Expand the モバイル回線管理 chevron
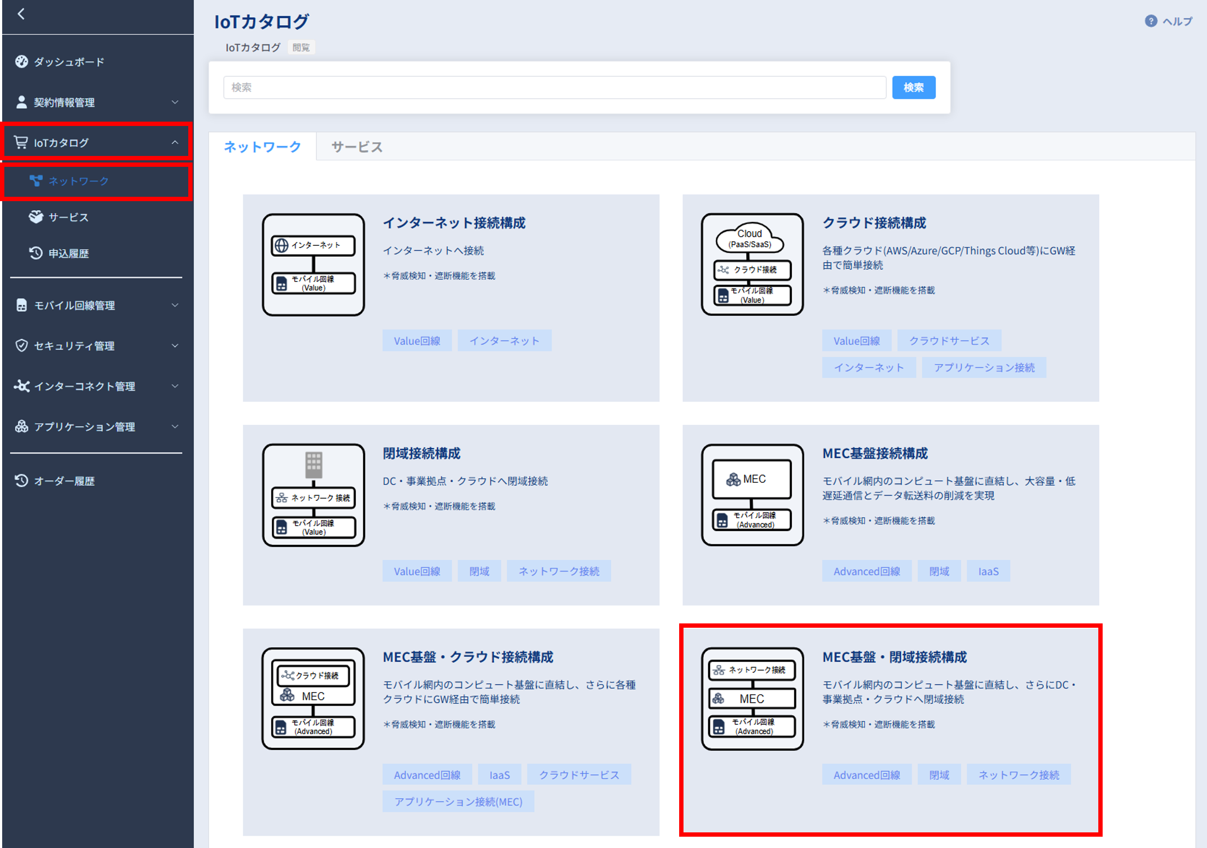Image resolution: width=1207 pixels, height=848 pixels. [x=175, y=305]
